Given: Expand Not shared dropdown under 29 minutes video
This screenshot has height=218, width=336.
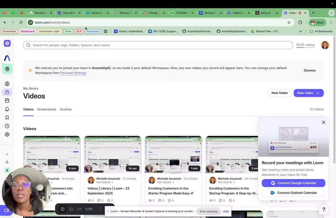Looking at the screenshot, I should 226,182.
